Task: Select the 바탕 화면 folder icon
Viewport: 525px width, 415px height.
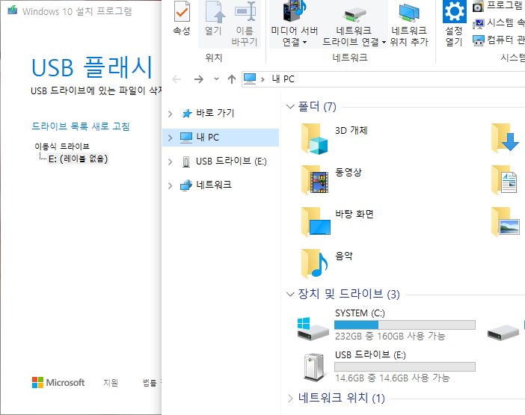Action: pos(316,222)
